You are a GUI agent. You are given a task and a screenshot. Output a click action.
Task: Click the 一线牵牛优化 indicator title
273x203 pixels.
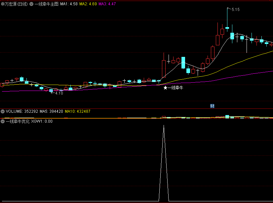click(x=18, y=121)
